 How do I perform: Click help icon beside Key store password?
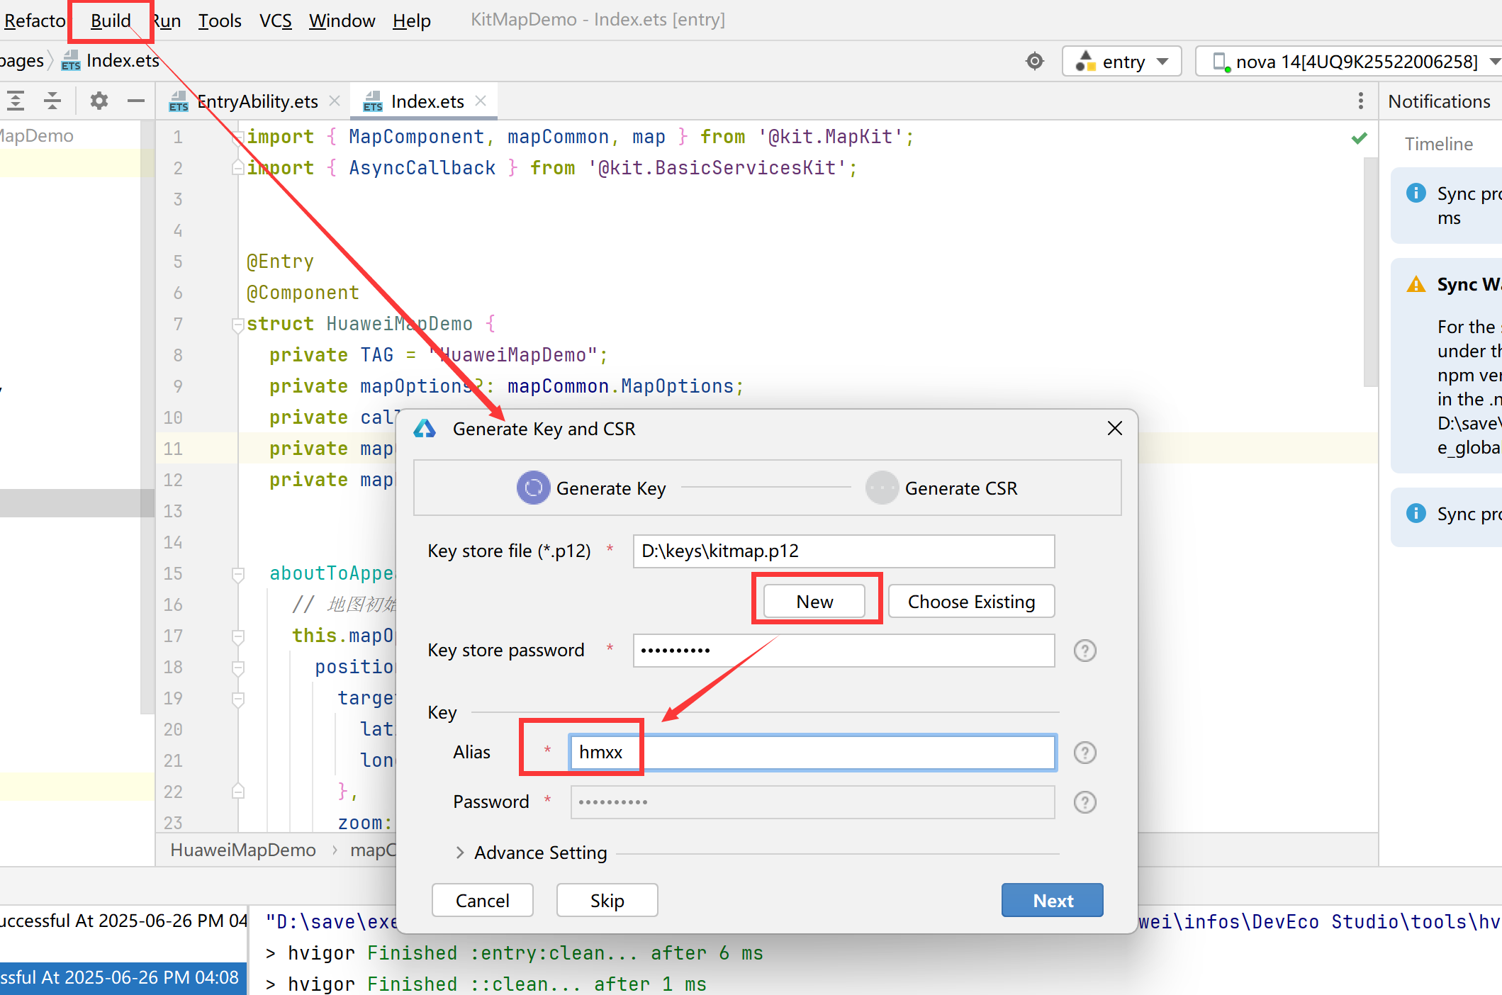coord(1085,651)
